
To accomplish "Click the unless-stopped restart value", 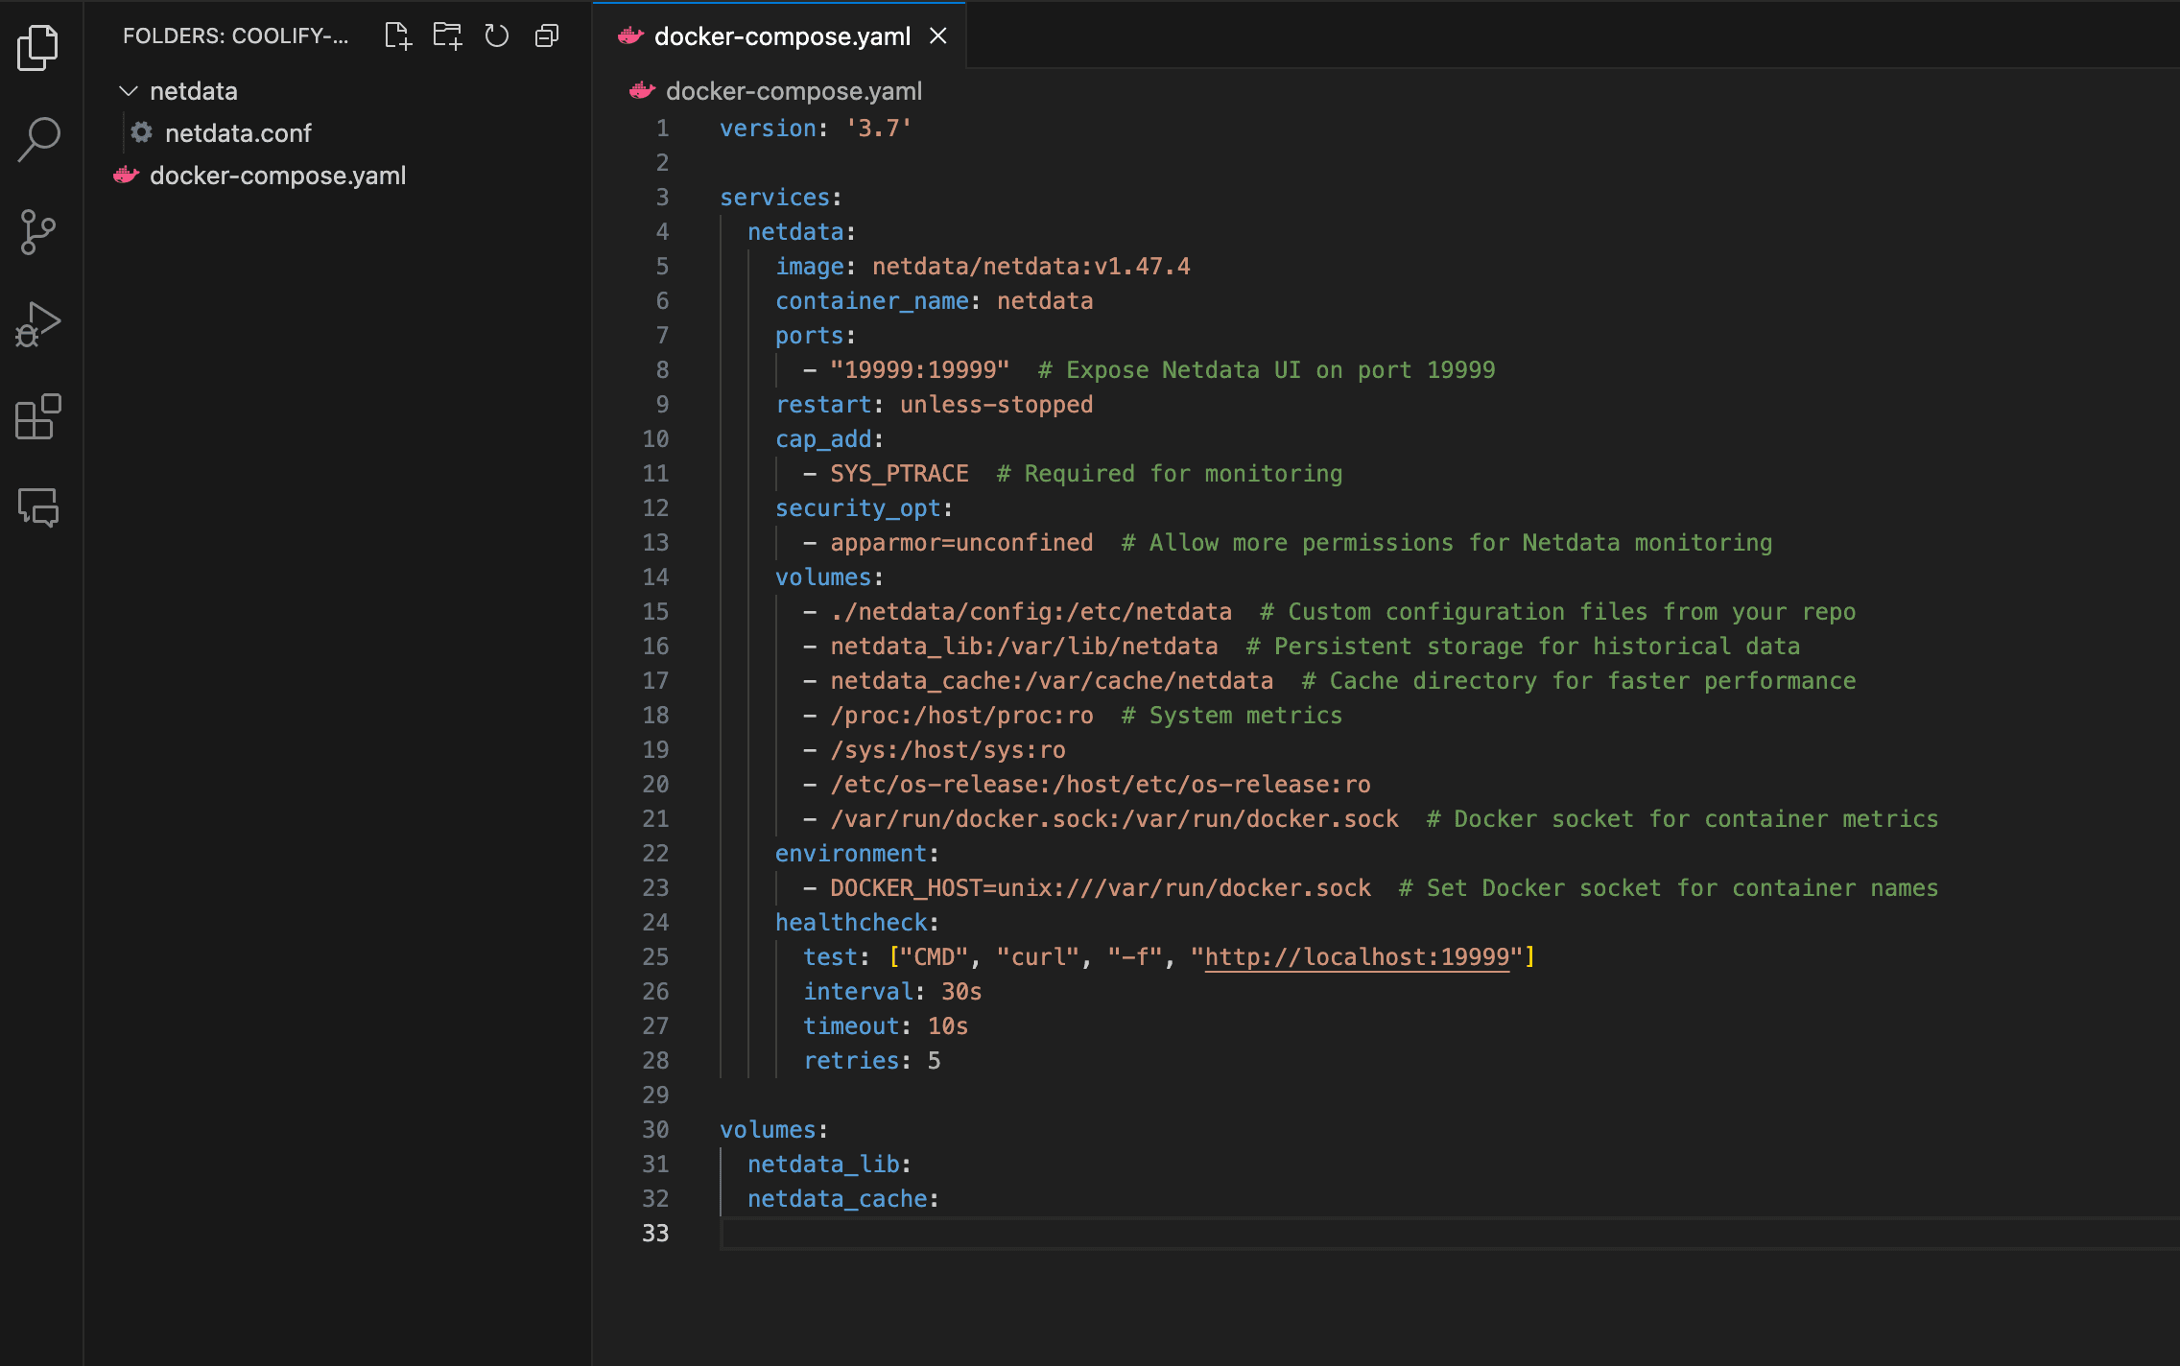I will coord(997,404).
